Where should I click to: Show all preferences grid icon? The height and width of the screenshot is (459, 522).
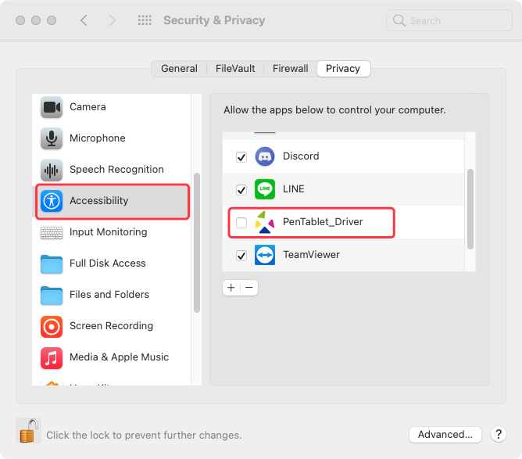pyautogui.click(x=145, y=20)
